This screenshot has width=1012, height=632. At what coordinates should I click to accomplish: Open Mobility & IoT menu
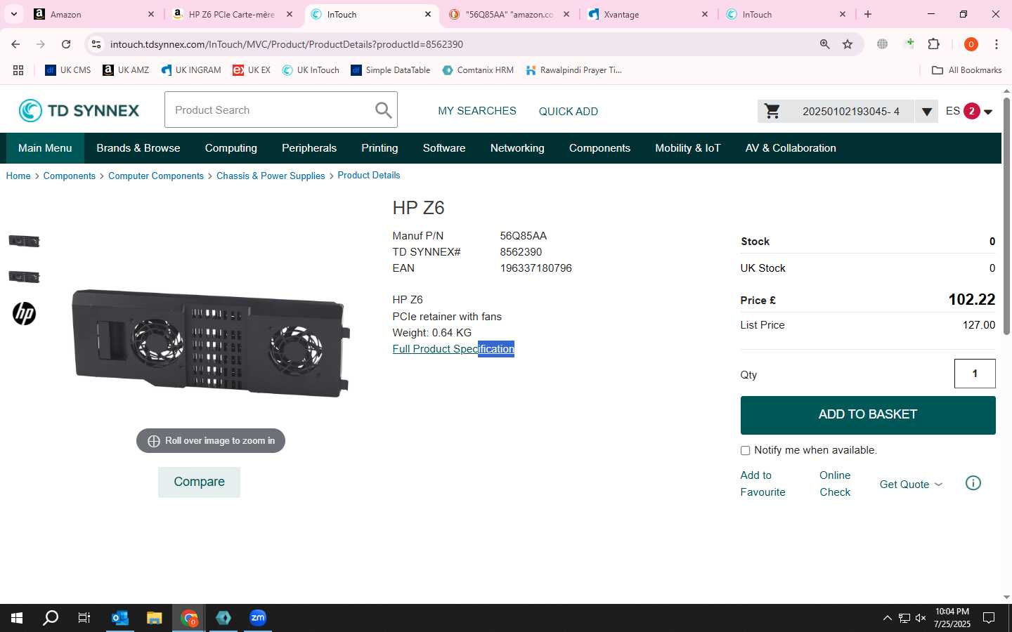tap(688, 148)
